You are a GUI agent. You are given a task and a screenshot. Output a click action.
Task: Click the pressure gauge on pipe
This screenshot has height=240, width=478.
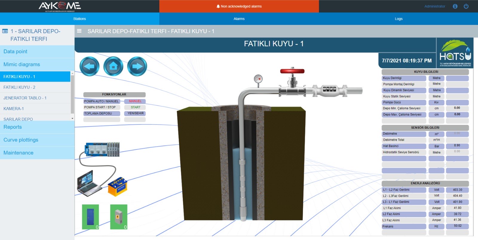point(258,79)
